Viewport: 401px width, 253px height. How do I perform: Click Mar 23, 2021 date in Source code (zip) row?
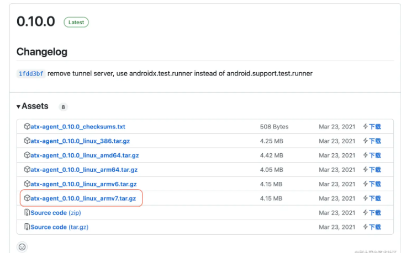pos(337,213)
